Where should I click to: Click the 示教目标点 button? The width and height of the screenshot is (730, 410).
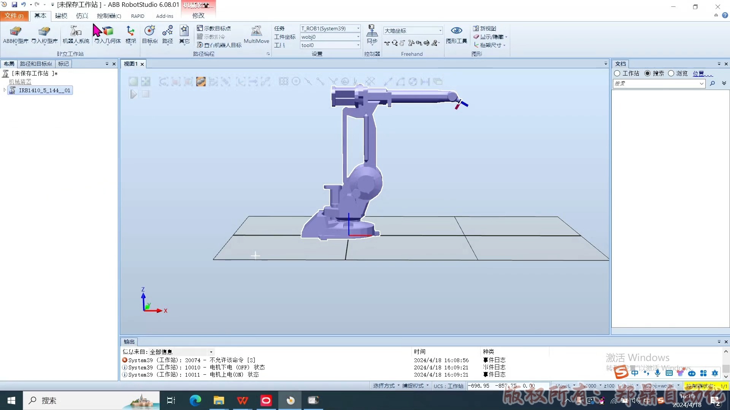click(x=214, y=28)
